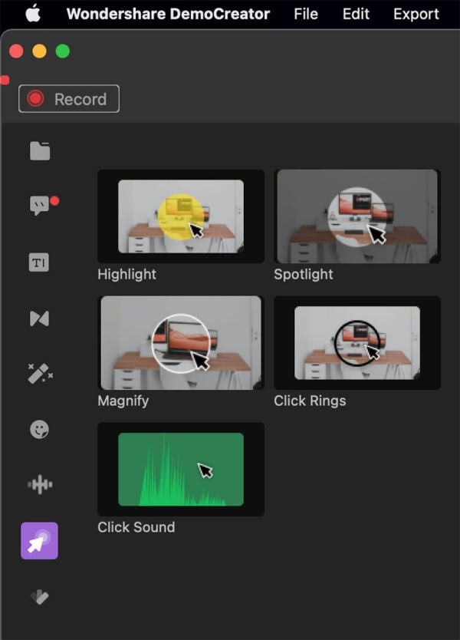The image size is (460, 640).
Task: Minimize the window with yellow button
Action: [40, 51]
